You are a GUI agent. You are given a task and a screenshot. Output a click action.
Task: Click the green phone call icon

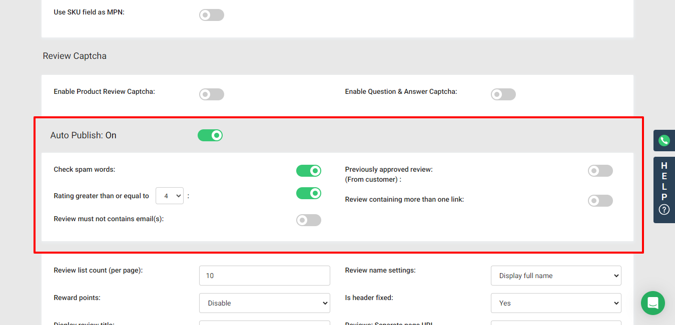click(664, 140)
